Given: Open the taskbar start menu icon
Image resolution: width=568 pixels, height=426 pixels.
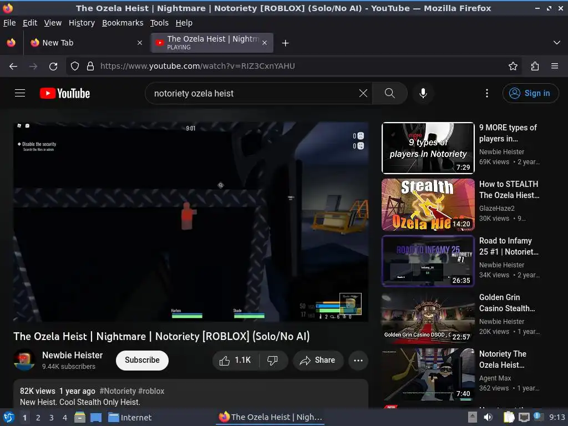Looking at the screenshot, I should pyautogui.click(x=9, y=418).
